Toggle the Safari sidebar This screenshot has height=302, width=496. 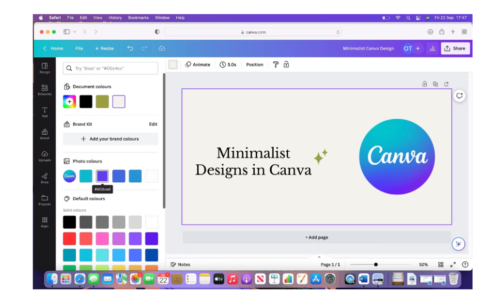66,32
